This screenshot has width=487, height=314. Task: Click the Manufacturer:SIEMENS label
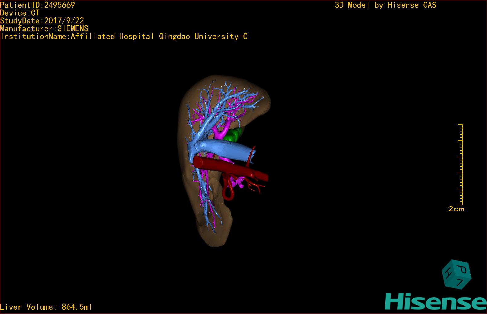tap(44, 29)
